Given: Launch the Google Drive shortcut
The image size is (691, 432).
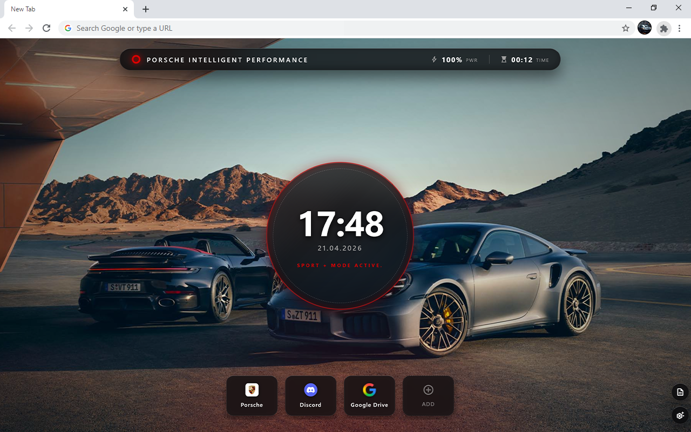Looking at the screenshot, I should [369, 395].
